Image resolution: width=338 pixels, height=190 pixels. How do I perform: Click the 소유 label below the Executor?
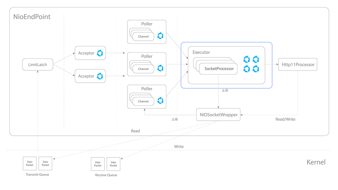[225, 91]
